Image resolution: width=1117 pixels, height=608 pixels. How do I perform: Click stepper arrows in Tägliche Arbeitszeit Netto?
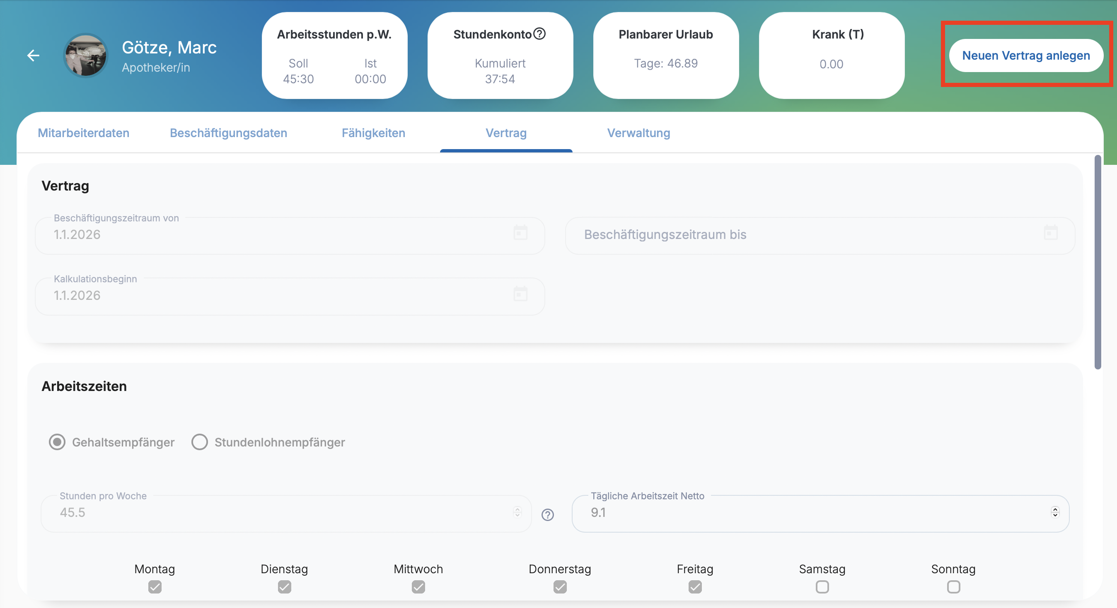(1055, 512)
